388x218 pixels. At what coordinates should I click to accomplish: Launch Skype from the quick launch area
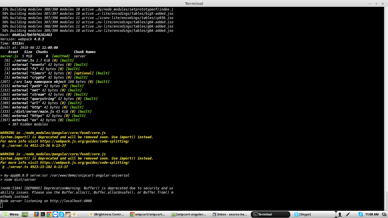(62, 214)
